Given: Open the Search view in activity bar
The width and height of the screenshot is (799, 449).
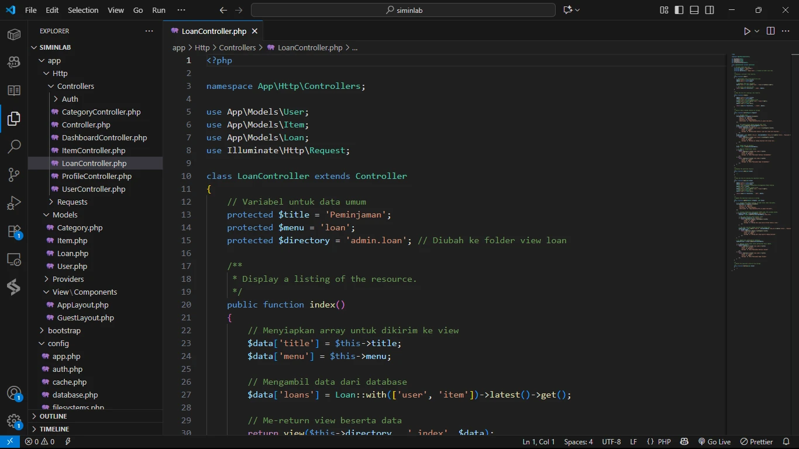Looking at the screenshot, I should [x=14, y=146].
